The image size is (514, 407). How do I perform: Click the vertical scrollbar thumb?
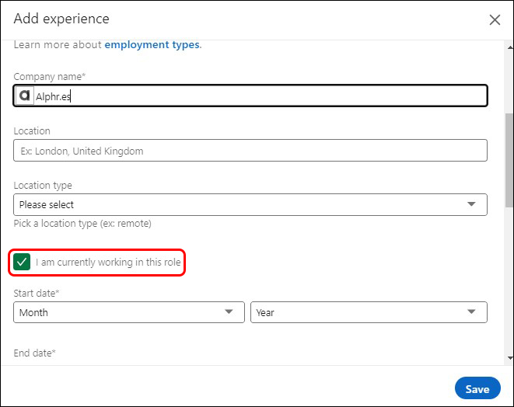pyautogui.click(x=509, y=161)
